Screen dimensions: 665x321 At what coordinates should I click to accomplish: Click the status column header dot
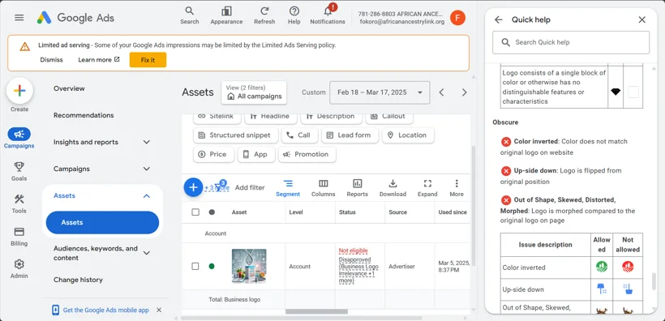coord(212,212)
